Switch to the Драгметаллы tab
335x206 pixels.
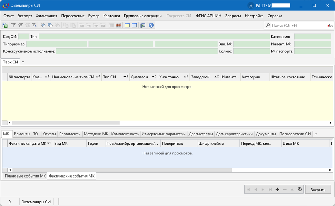point(201,134)
